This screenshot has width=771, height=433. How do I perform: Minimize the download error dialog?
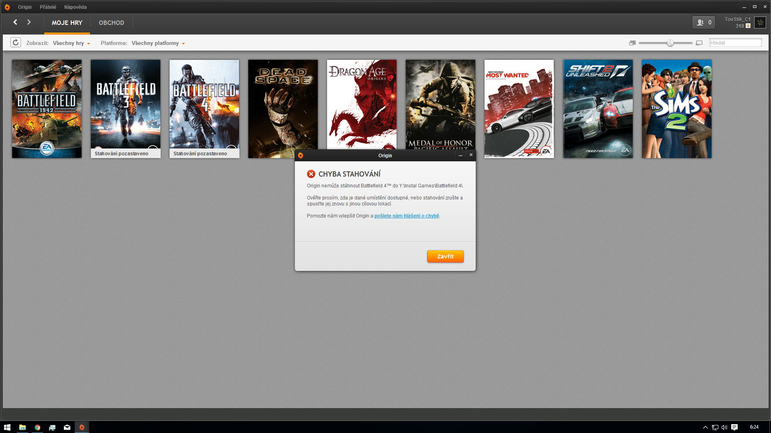coord(460,155)
